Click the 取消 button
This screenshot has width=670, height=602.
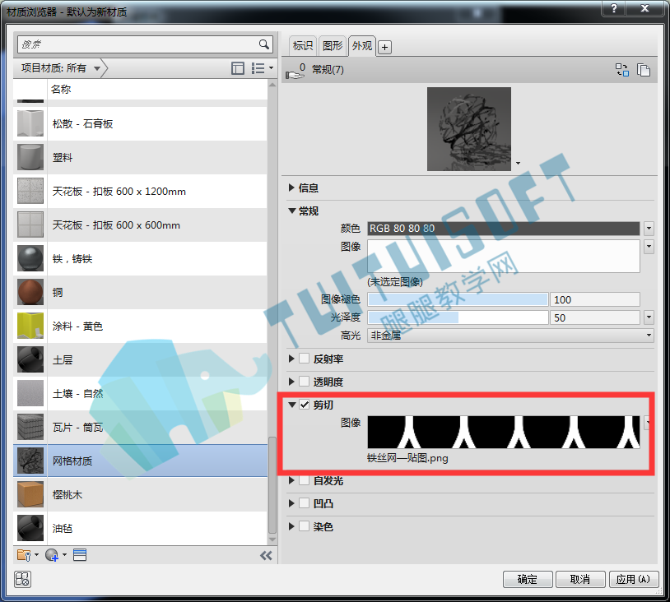(580, 579)
